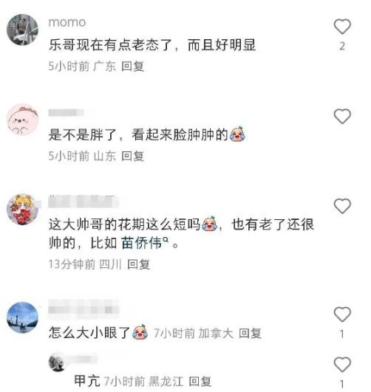
Task: Reply to the 加拿大 comment
Action: (x=250, y=333)
